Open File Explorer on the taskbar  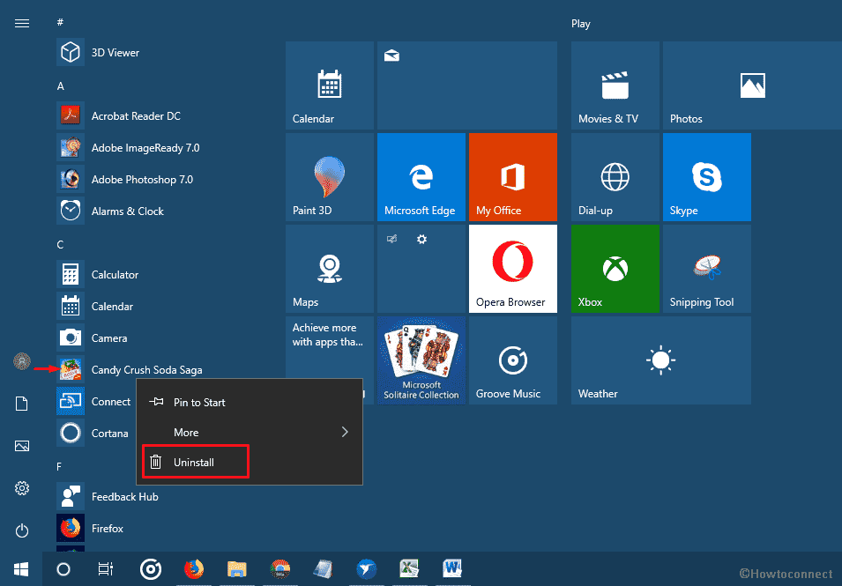[x=237, y=569]
